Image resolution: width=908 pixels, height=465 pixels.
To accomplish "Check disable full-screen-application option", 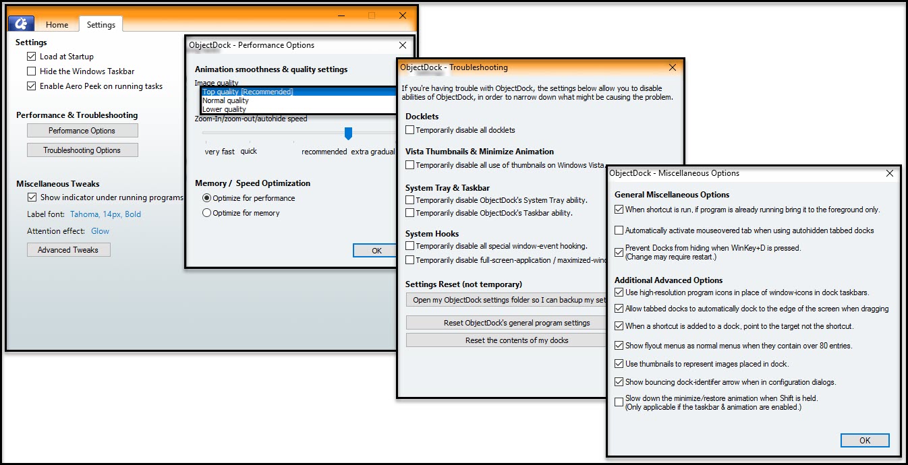I will point(410,260).
